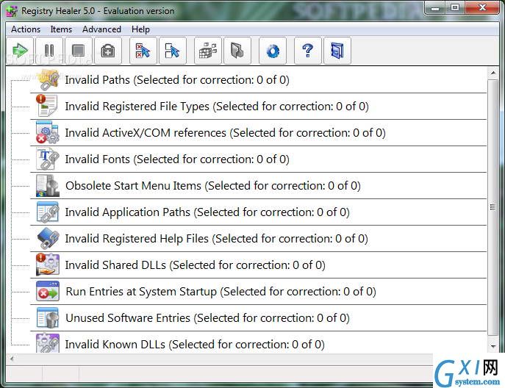505x388 pixels.
Task: Open the registry cubes tool icon
Action: [x=208, y=51]
